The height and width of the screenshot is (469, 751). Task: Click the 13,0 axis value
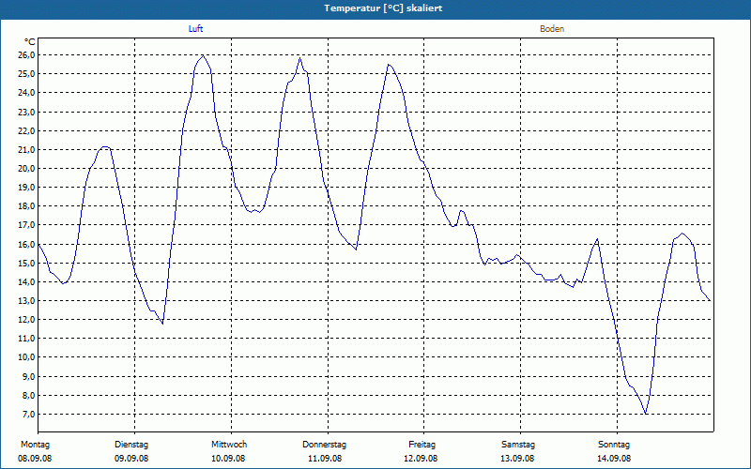(27, 300)
